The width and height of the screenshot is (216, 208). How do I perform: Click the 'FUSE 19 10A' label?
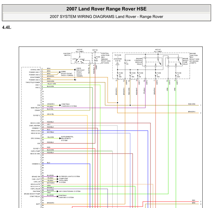(x=121, y=75)
